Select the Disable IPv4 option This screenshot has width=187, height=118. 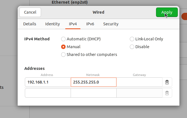pyautogui.click(x=132, y=47)
